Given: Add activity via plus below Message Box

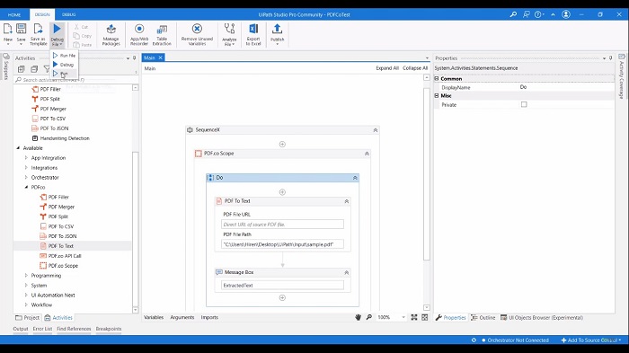Looking at the screenshot, I should (x=282, y=297).
